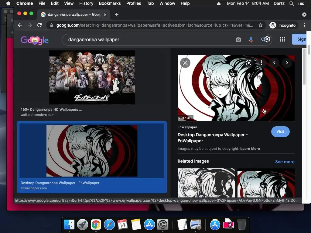Open the large preview image
This screenshot has height=233, width=311.
236,88
